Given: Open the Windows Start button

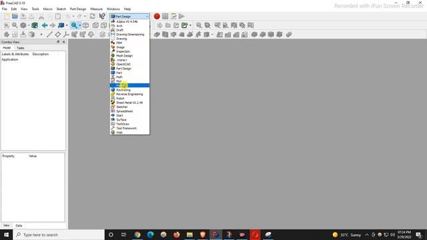Looking at the screenshot, I should point(6,235).
